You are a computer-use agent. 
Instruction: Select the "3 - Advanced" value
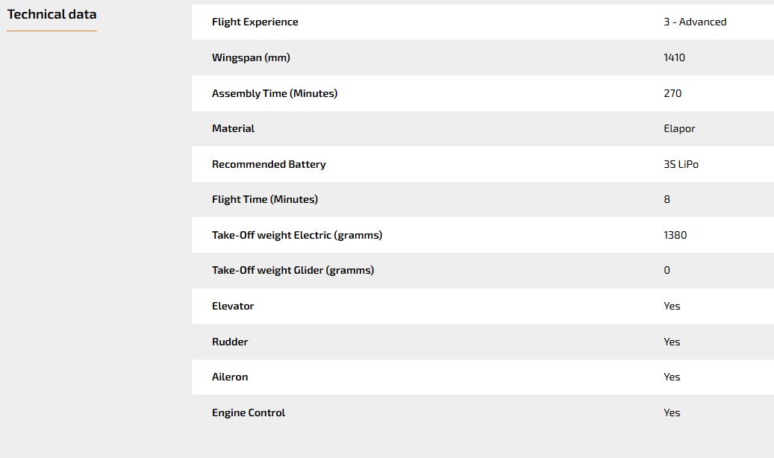(694, 22)
